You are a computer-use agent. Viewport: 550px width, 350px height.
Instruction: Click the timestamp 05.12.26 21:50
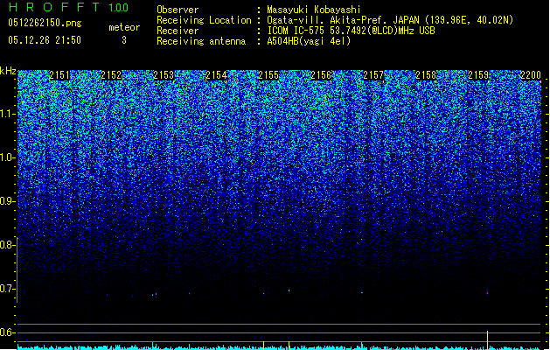tap(45, 40)
